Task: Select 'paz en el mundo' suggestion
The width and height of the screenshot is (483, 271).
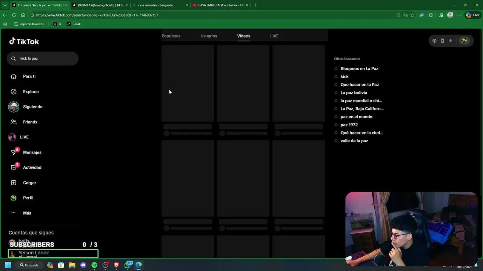Action: [356, 117]
